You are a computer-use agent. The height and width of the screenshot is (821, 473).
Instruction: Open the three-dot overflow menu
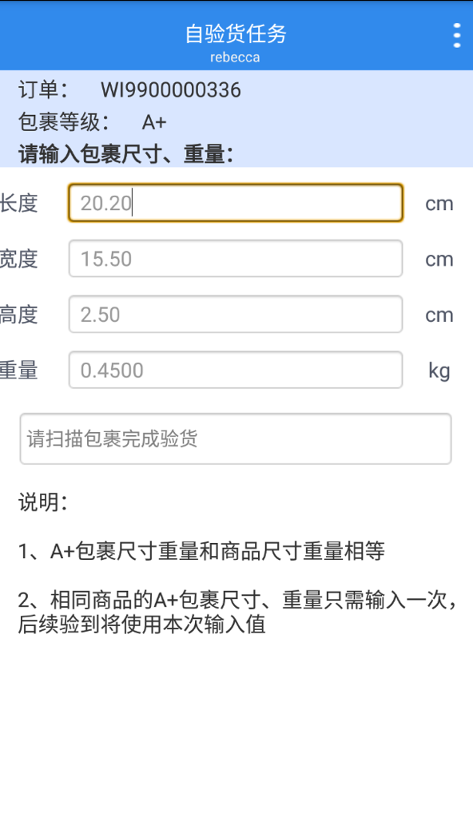457,36
